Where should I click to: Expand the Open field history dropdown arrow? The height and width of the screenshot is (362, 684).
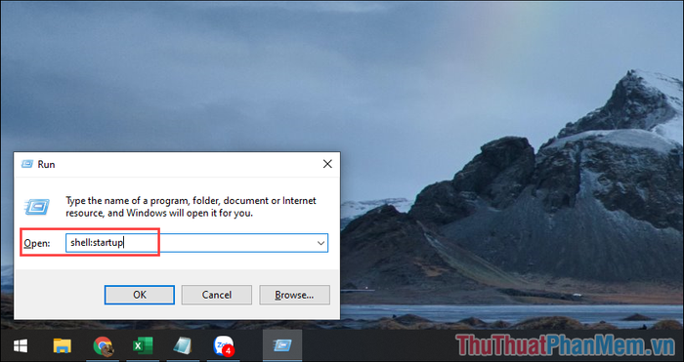321,243
